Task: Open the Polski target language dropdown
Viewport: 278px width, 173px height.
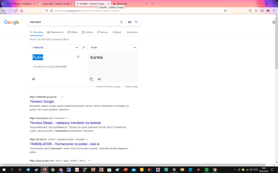Action: click(113, 47)
